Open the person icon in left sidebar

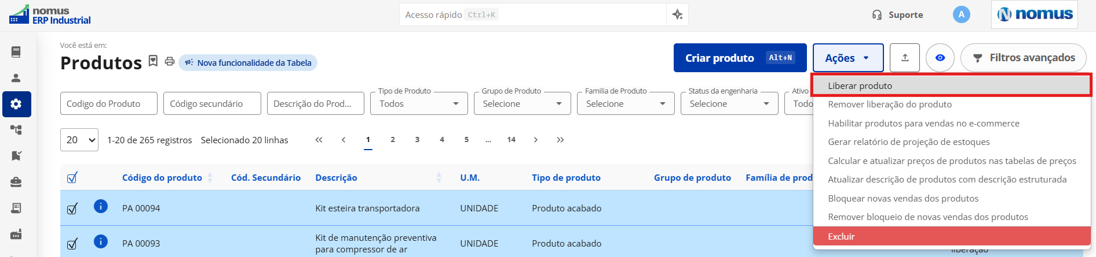click(x=16, y=78)
